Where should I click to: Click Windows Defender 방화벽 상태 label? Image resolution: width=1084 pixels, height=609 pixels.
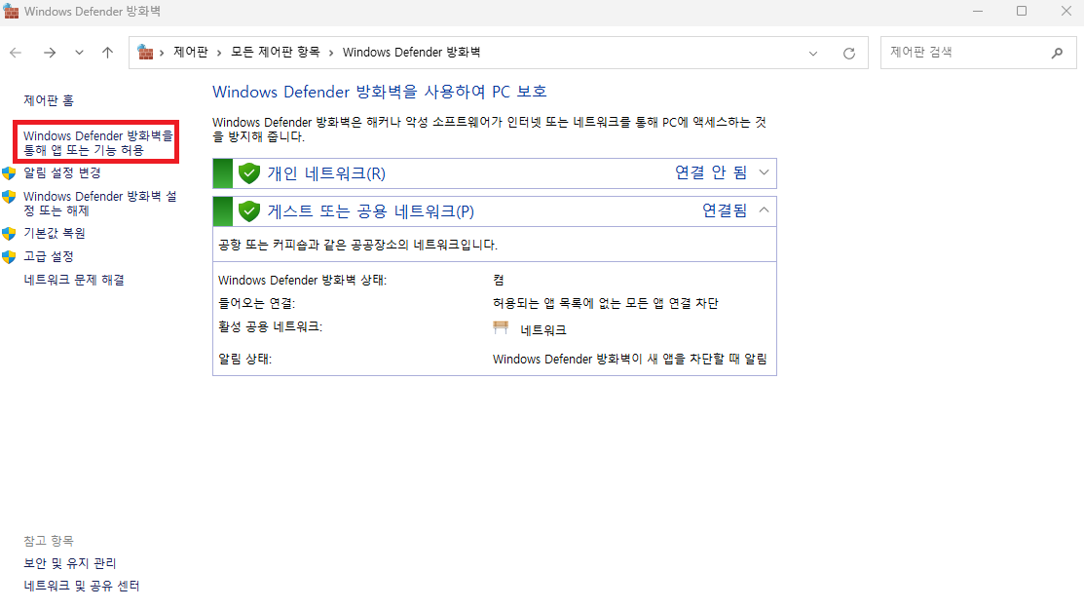pos(303,280)
